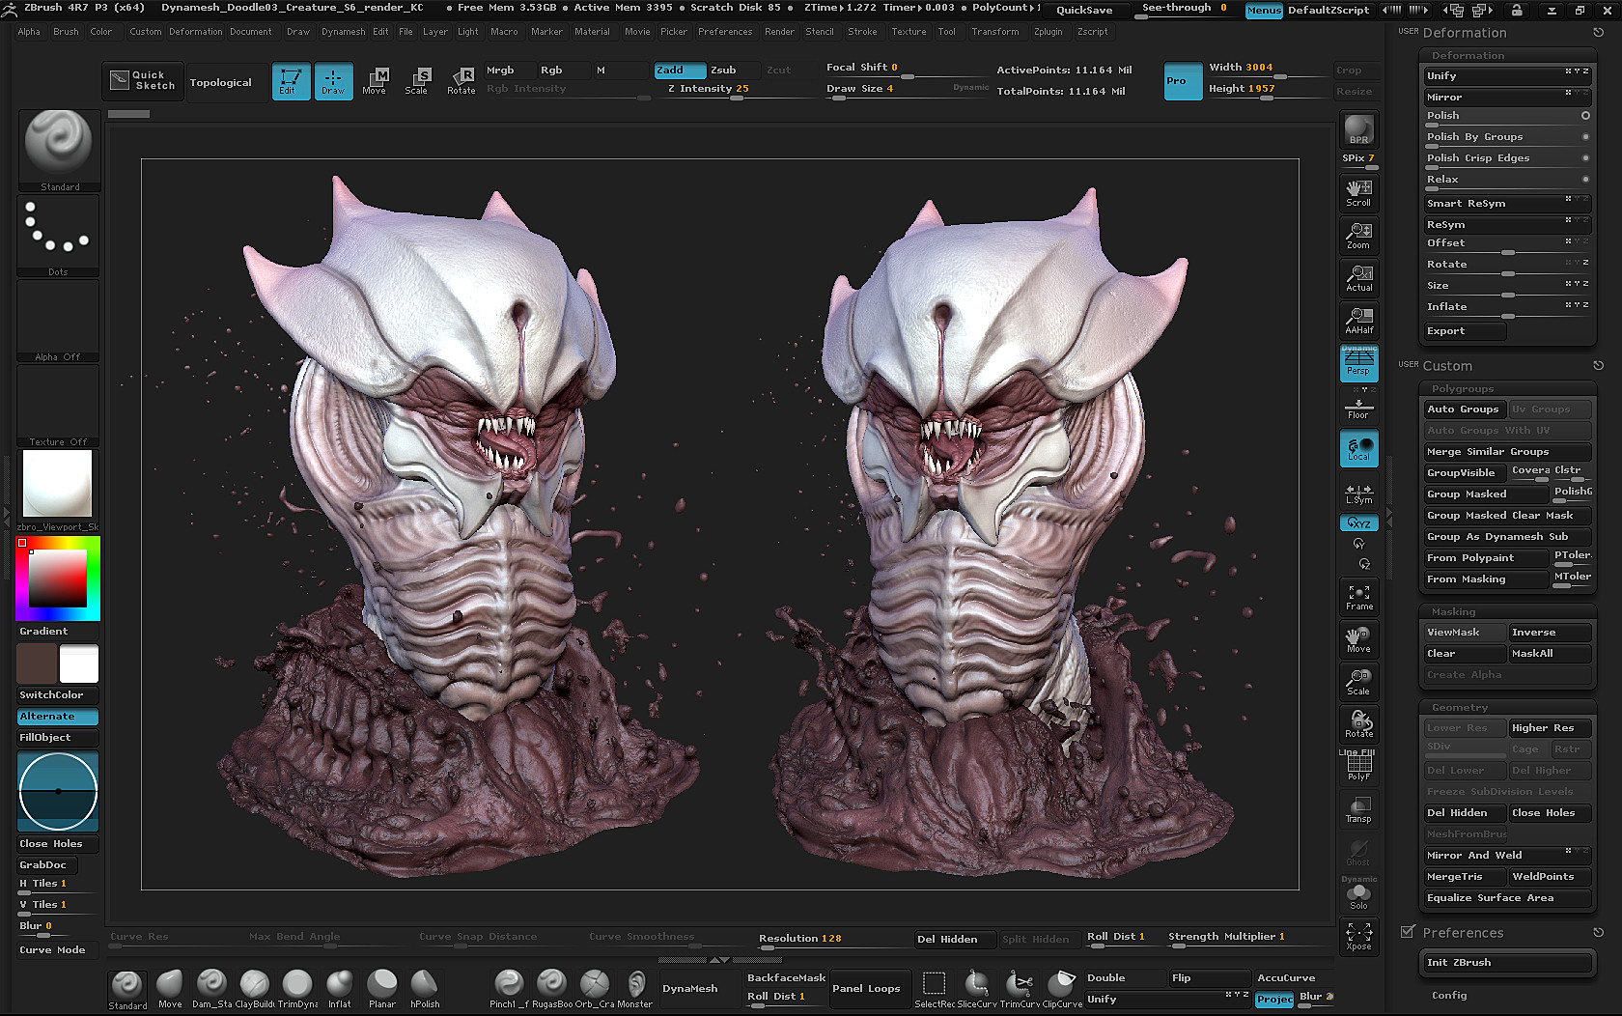1622x1016 pixels.
Task: Click the SwitchColor button
Action: pos(58,695)
